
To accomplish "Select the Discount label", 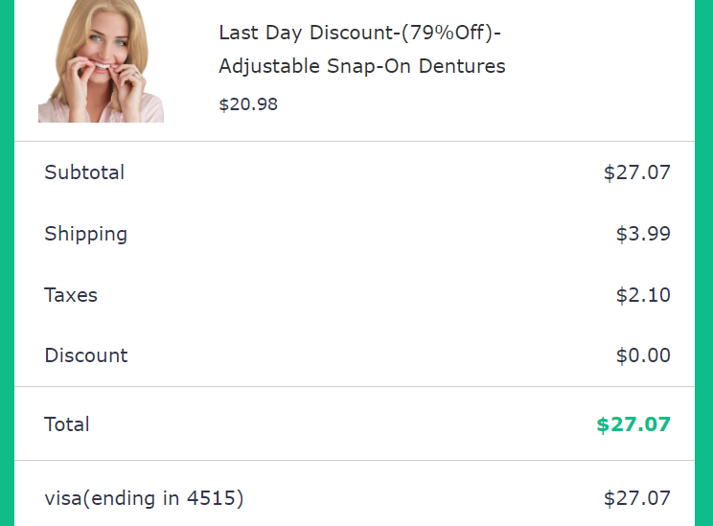I will (x=85, y=355).
